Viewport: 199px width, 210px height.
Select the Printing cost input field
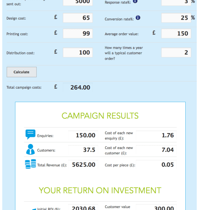coord(78,34)
